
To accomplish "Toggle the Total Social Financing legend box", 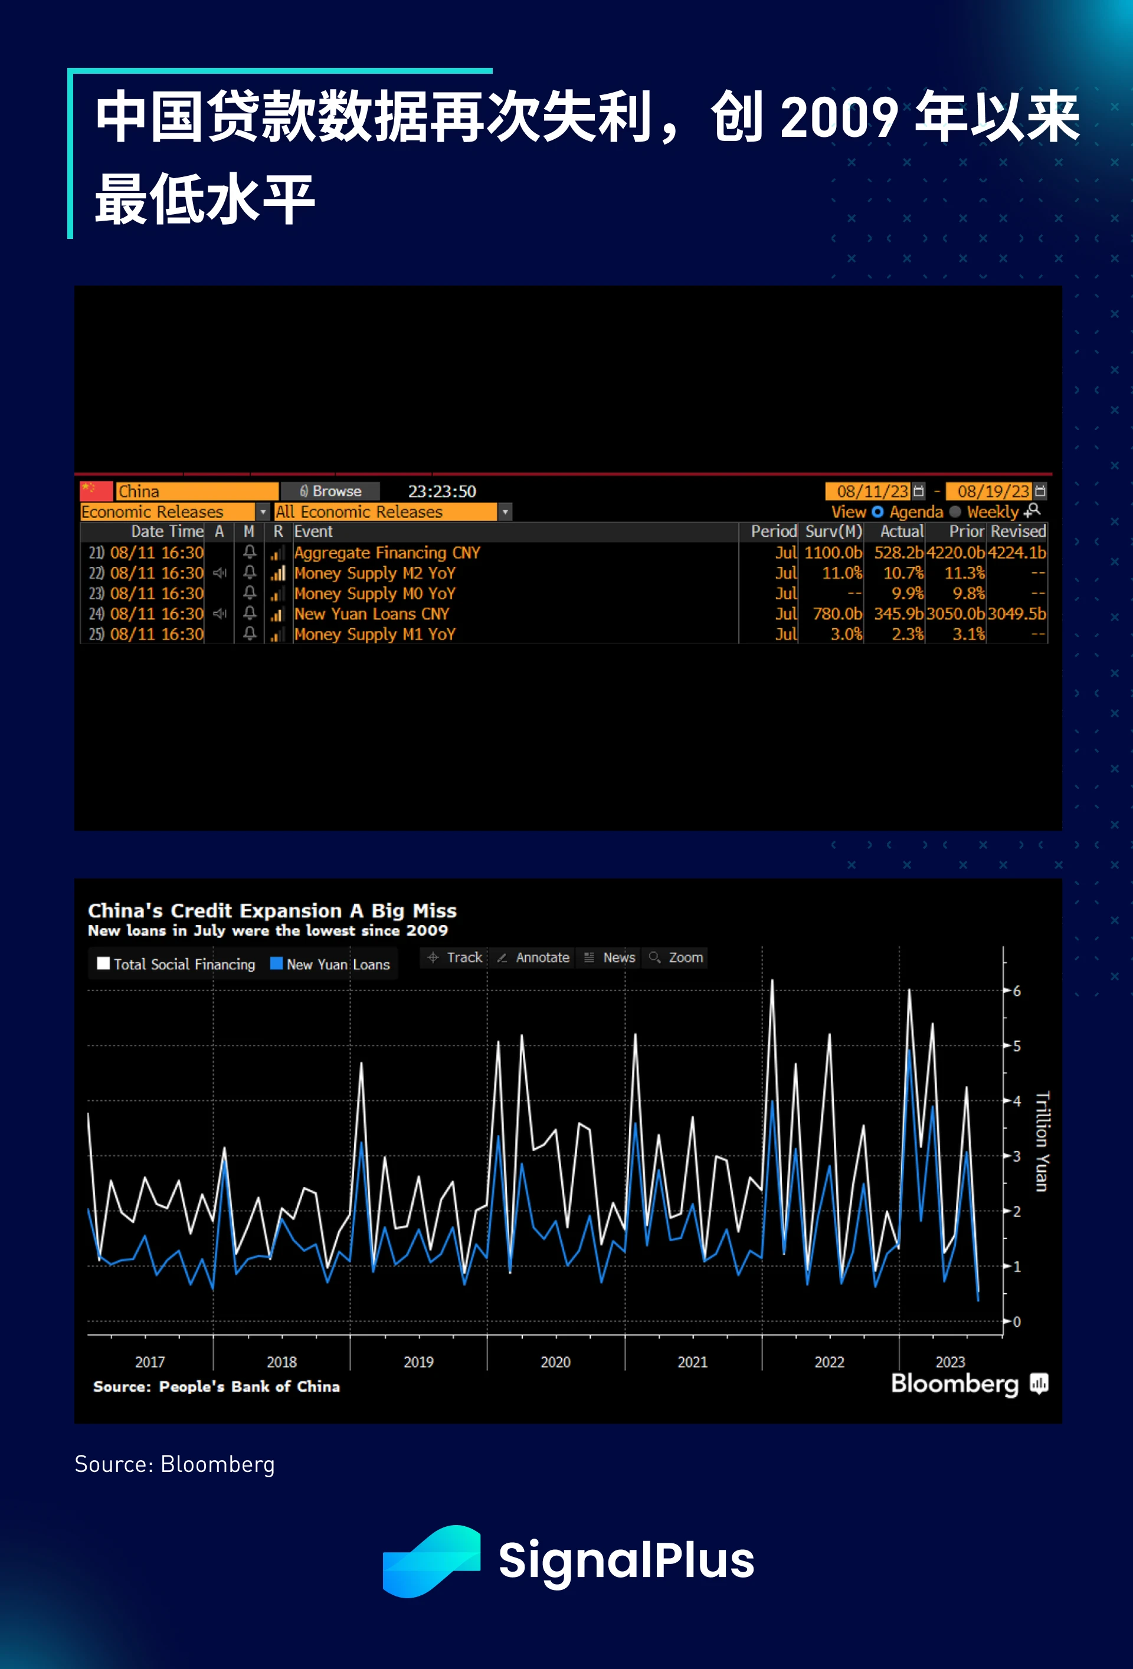I will [103, 964].
